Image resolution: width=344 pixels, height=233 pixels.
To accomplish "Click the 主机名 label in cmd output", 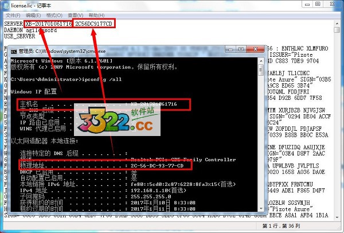I will pyautogui.click(x=29, y=104).
